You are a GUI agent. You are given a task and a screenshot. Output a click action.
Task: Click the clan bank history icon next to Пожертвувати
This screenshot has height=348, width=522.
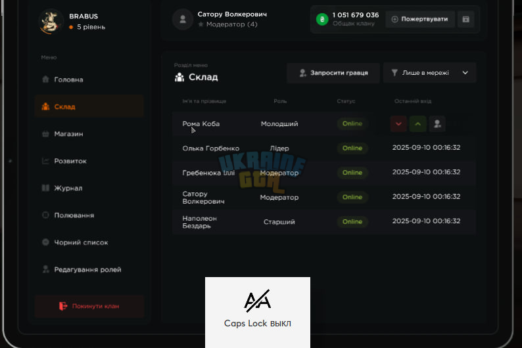tap(465, 19)
